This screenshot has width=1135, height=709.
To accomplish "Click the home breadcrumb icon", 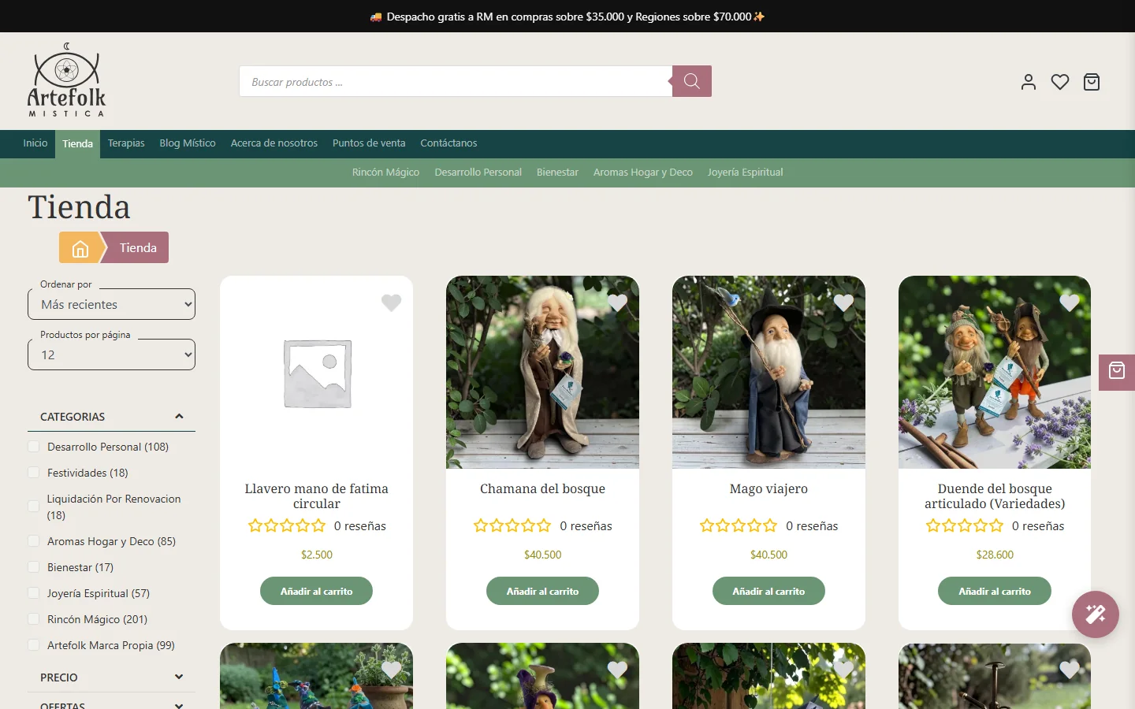I will pos(80,247).
